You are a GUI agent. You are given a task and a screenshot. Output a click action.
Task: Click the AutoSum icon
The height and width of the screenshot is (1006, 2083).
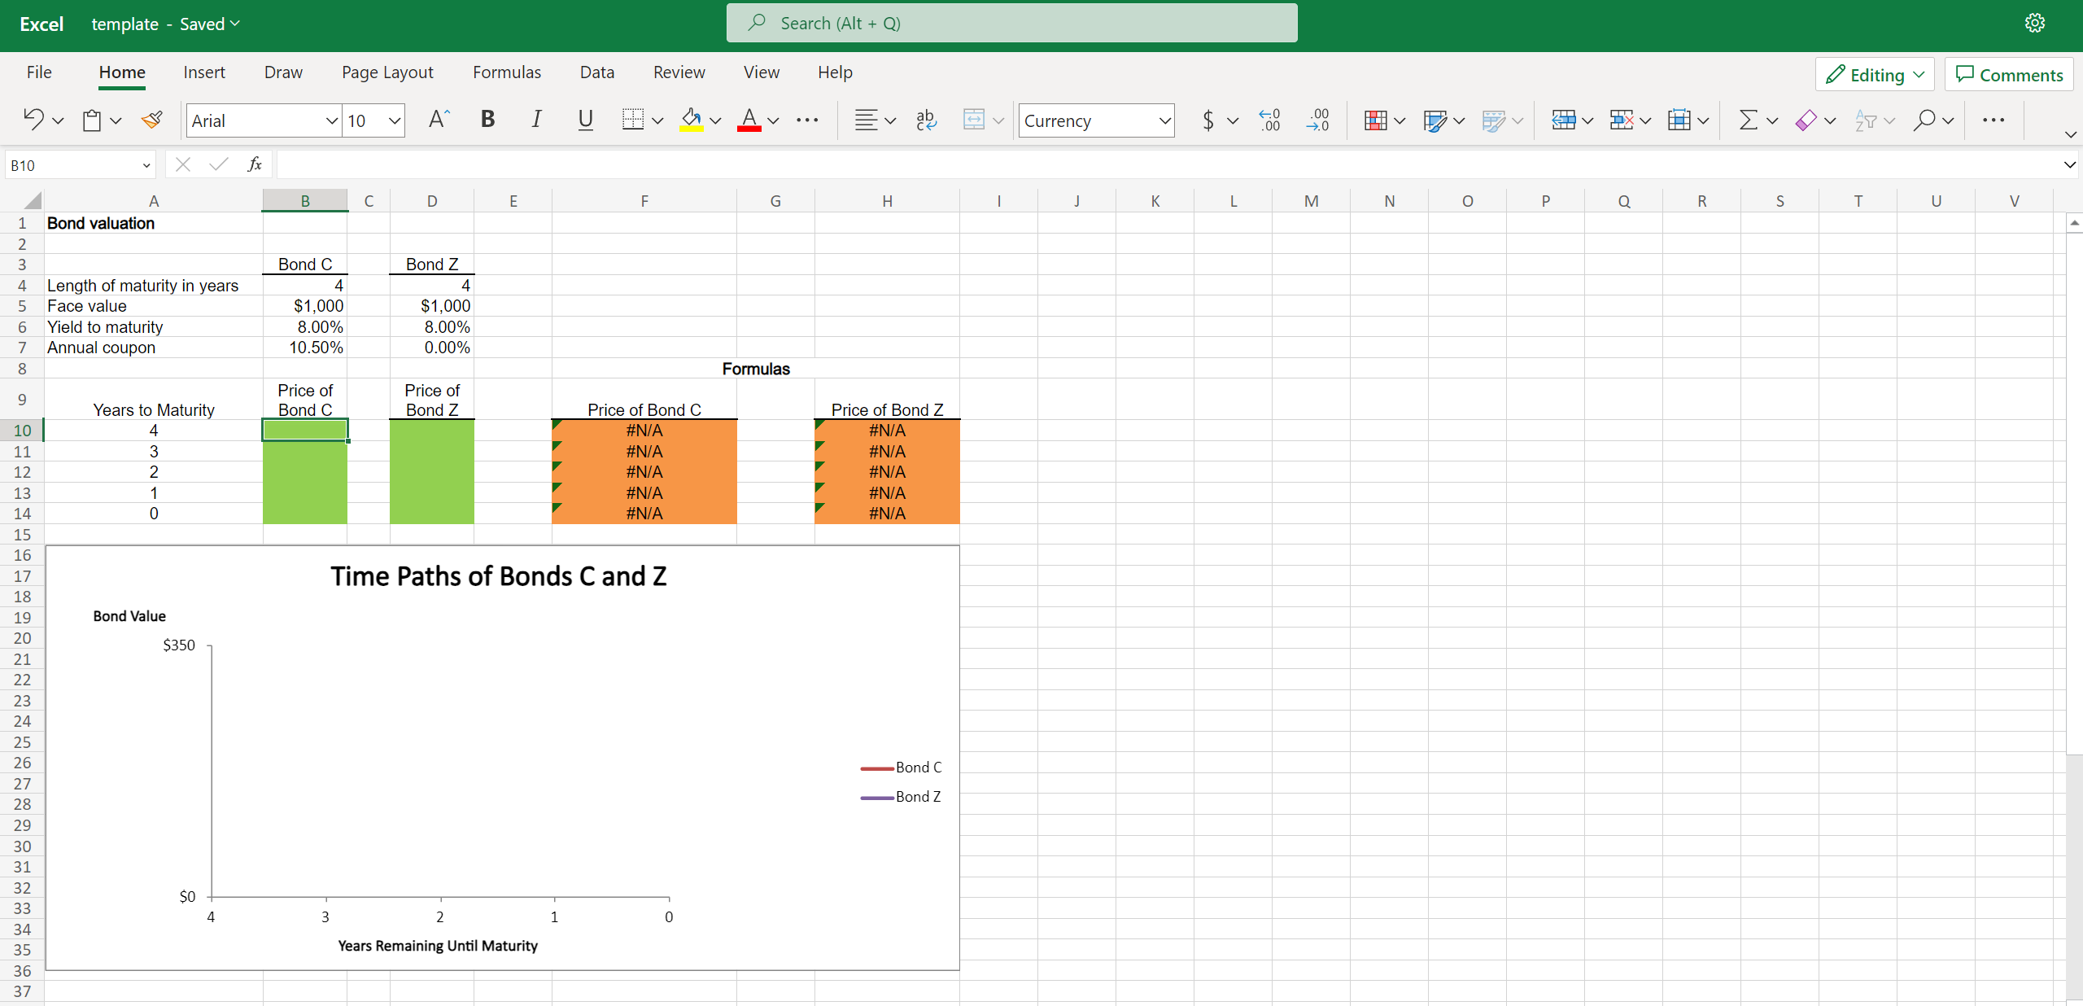click(1749, 120)
